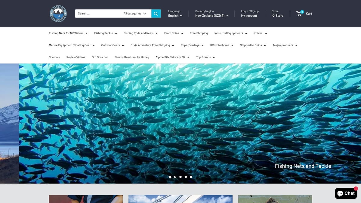Expand the Language English dropdown
This screenshot has height=203, width=361.
175,16
